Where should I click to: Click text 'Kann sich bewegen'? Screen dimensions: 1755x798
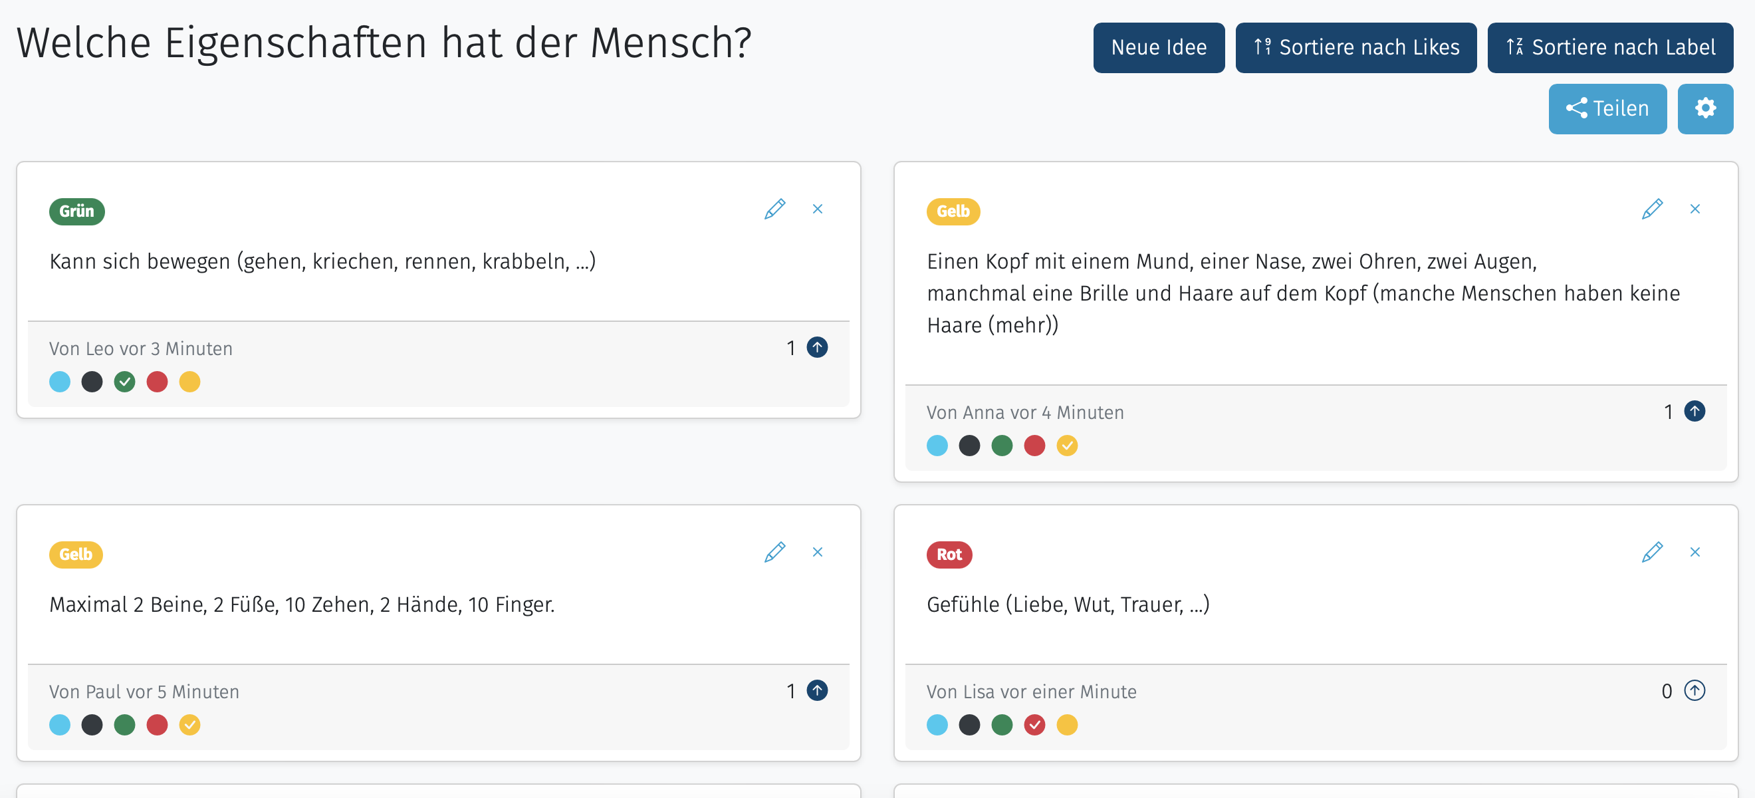(140, 262)
